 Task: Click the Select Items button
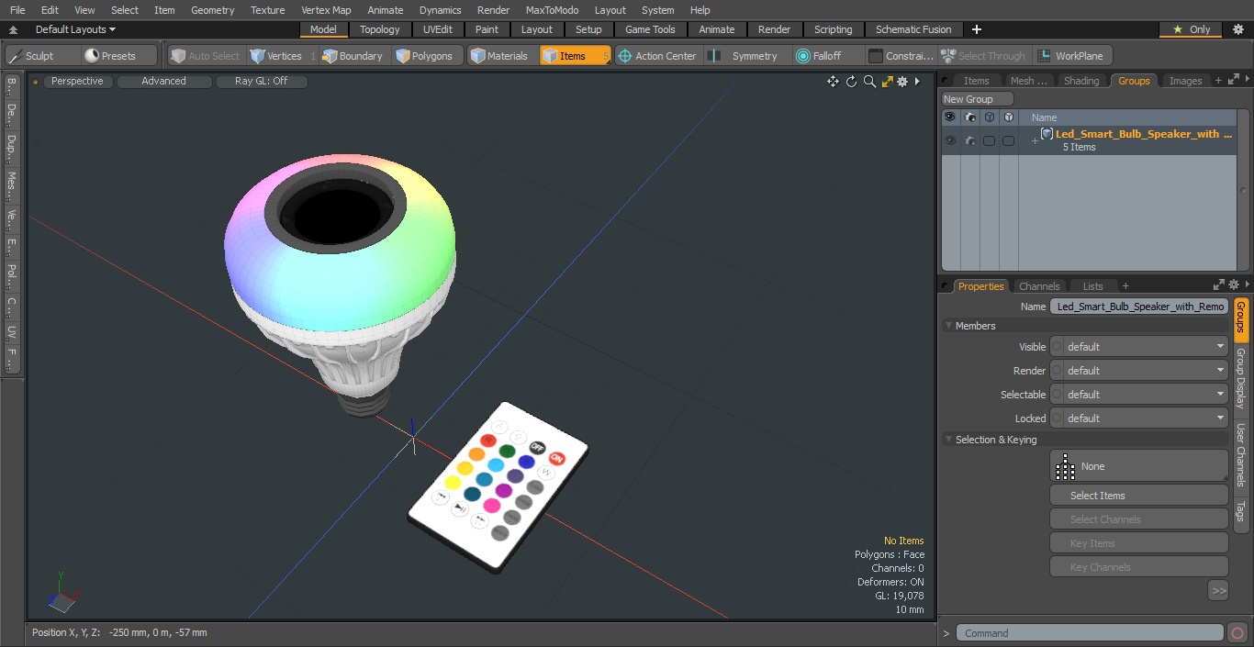tap(1139, 496)
